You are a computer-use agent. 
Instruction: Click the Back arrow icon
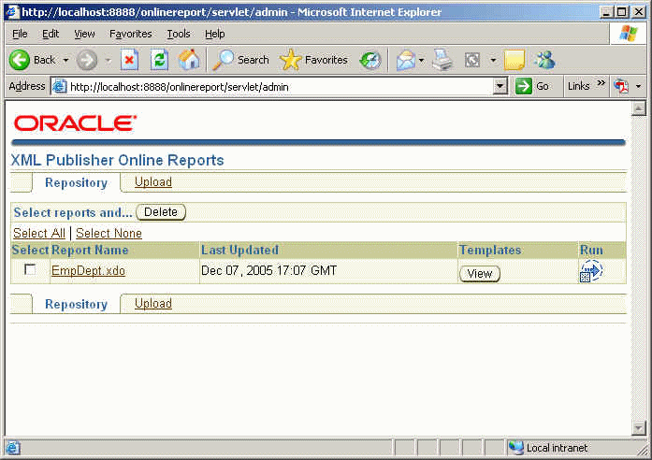pyautogui.click(x=19, y=60)
